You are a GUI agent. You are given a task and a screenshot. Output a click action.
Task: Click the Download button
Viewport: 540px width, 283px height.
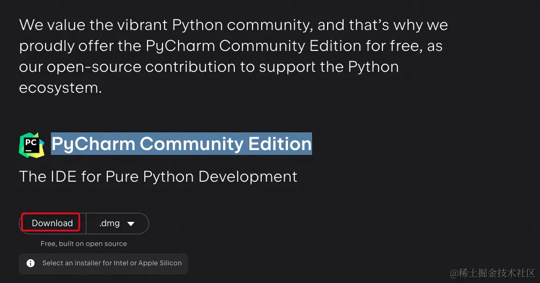52,223
